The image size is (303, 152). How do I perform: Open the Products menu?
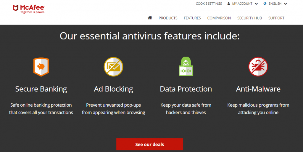[168, 18]
